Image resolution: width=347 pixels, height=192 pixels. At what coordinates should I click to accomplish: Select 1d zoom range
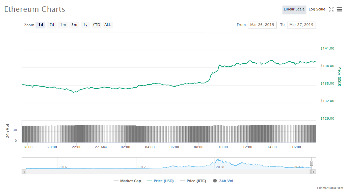pyautogui.click(x=41, y=25)
